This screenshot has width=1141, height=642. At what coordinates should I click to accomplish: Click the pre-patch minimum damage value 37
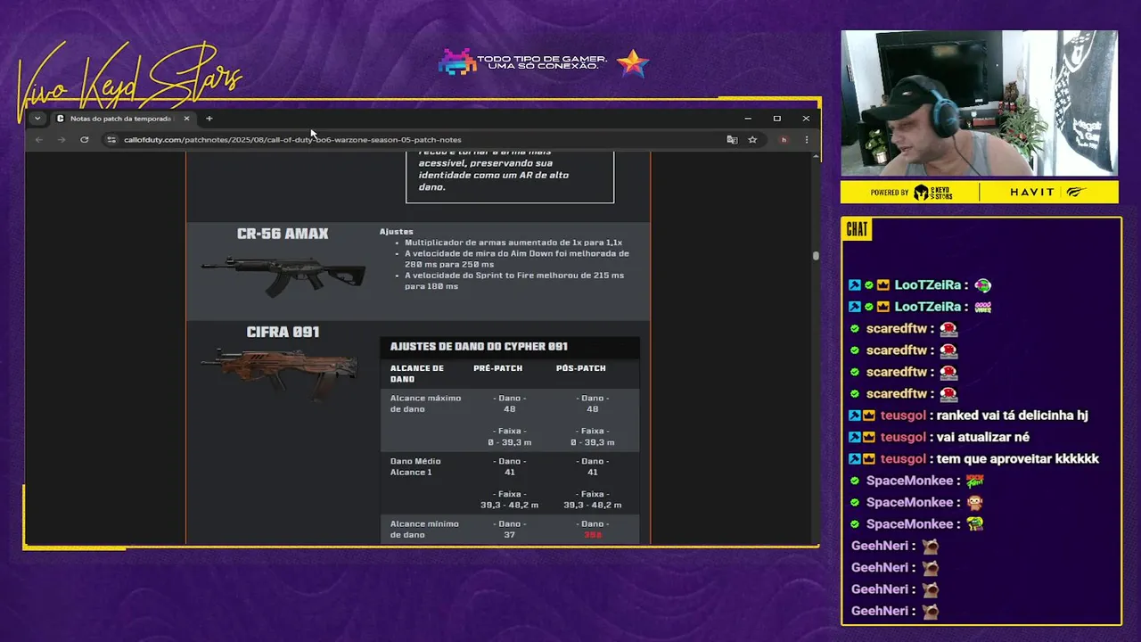coord(510,535)
